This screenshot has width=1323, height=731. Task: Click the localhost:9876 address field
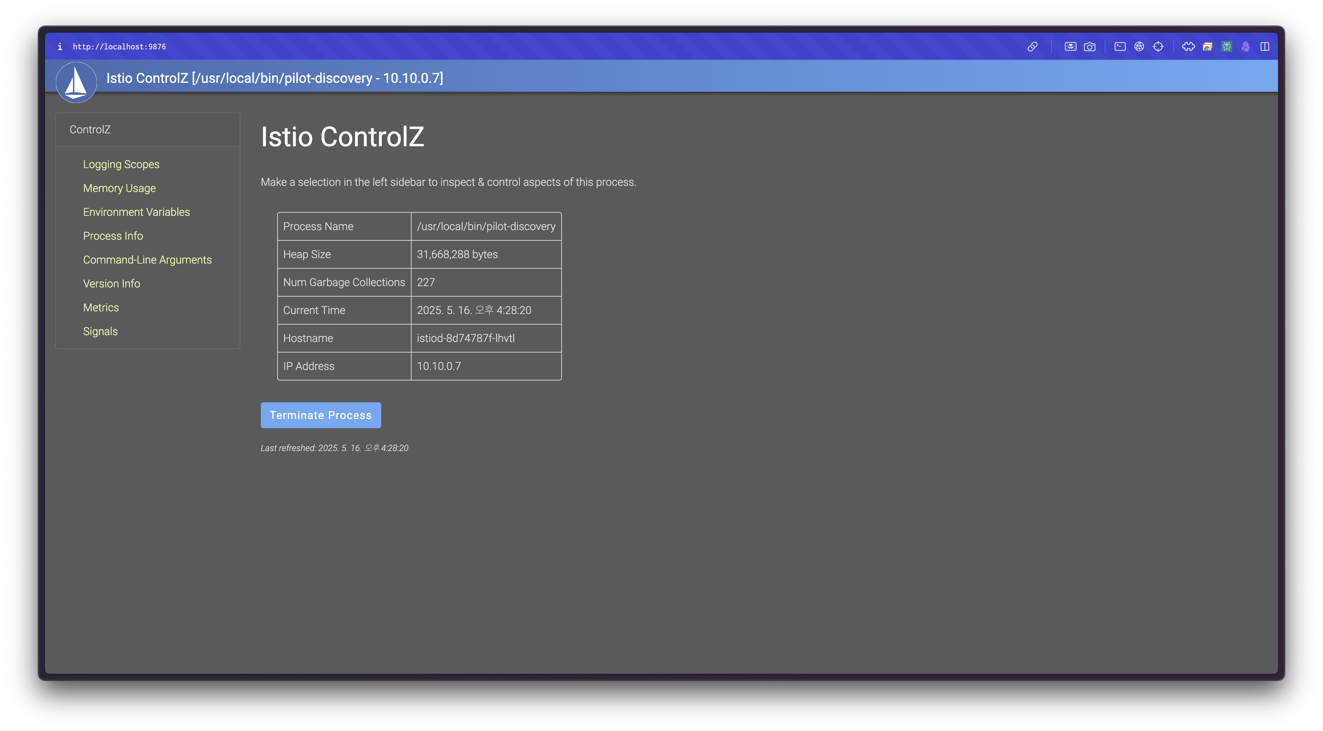pos(119,47)
